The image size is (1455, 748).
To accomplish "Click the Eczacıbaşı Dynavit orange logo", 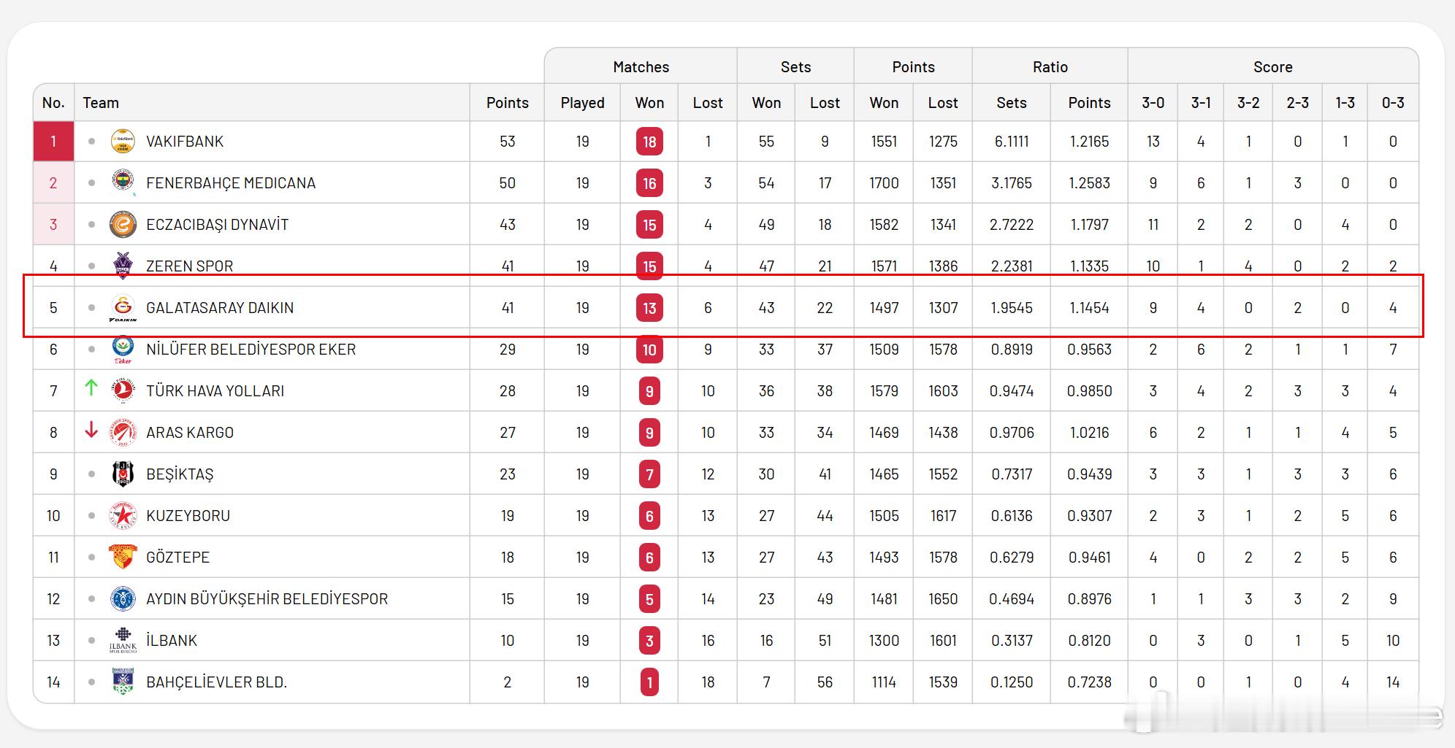I will click(123, 224).
